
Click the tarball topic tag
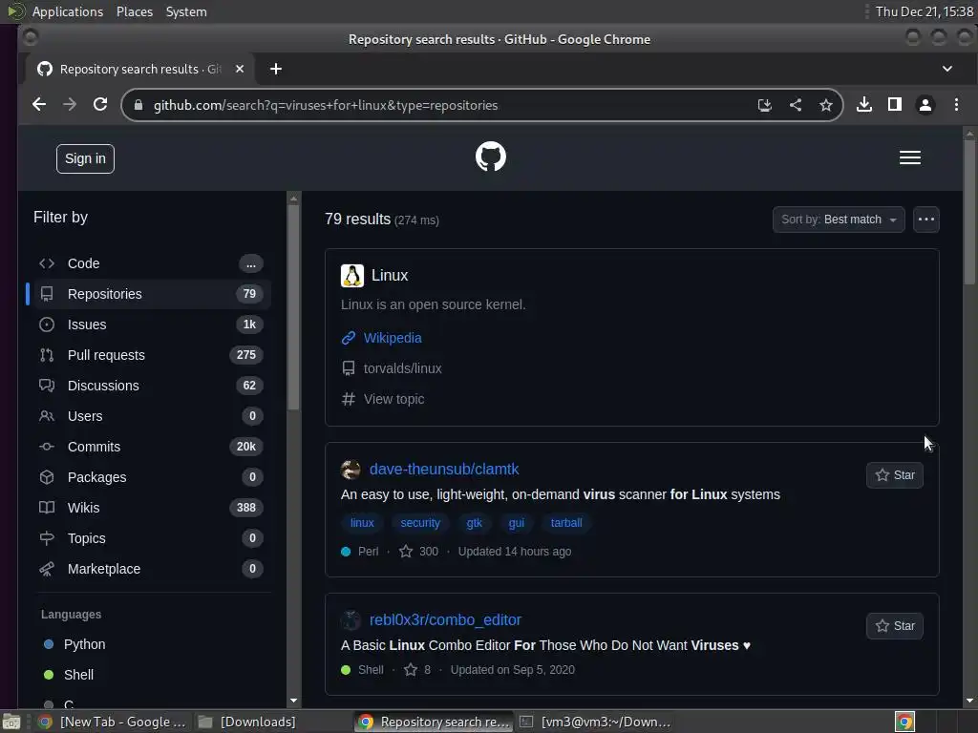click(x=566, y=523)
